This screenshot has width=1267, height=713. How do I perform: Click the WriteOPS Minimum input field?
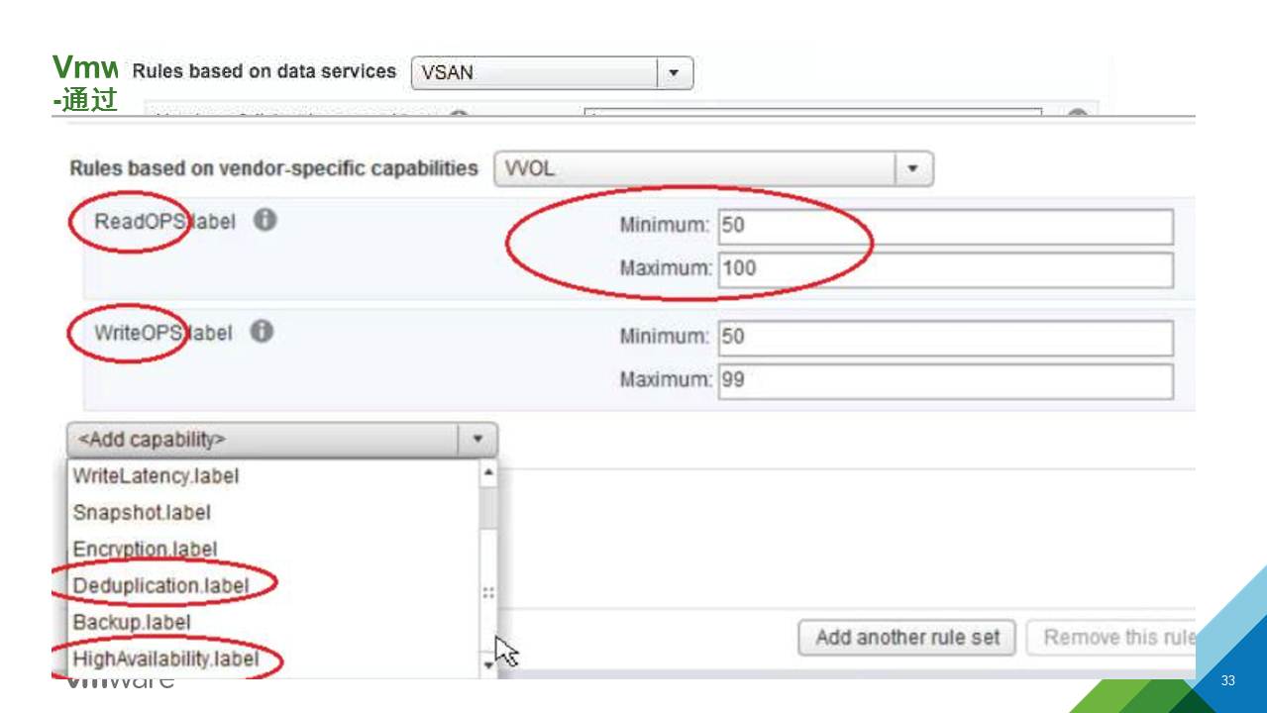click(945, 338)
